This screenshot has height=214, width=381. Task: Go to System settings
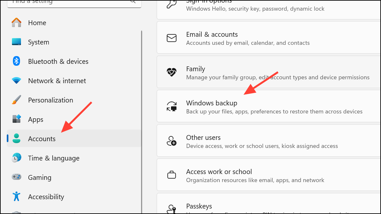pos(74,42)
